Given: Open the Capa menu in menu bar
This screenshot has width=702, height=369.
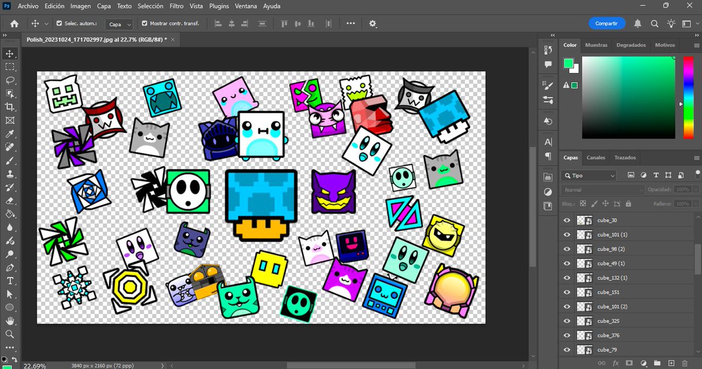Looking at the screenshot, I should tap(104, 6).
